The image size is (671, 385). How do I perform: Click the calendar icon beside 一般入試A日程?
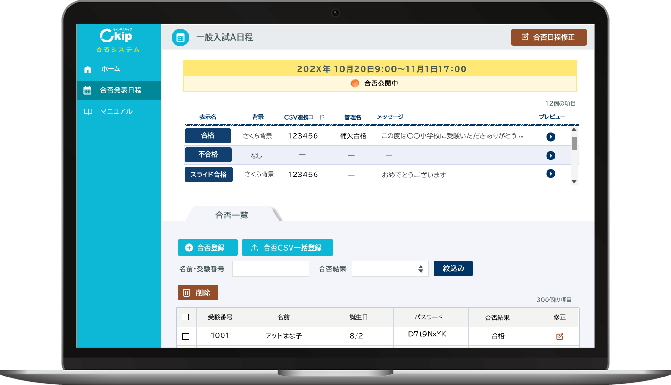pyautogui.click(x=180, y=37)
